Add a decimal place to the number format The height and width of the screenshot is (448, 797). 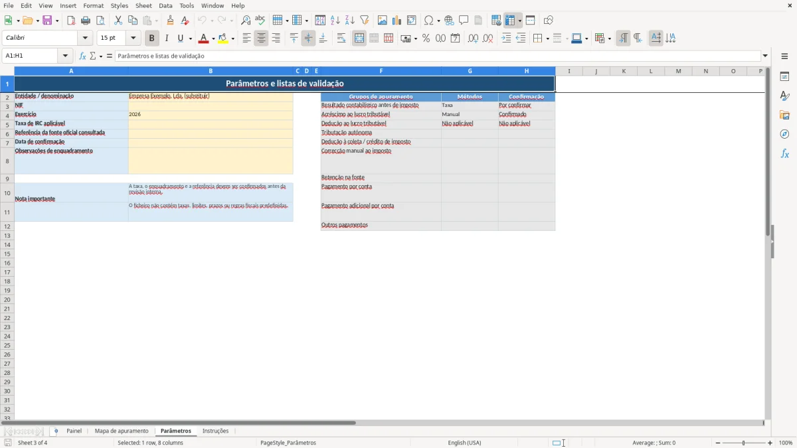473,38
